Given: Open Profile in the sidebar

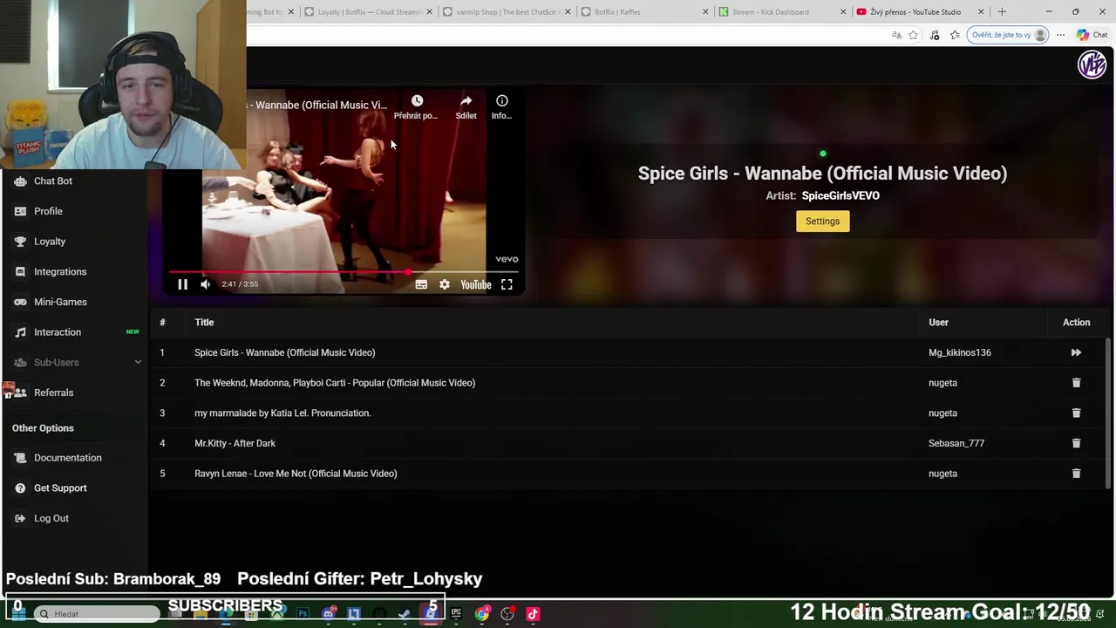Looking at the screenshot, I should click(48, 211).
